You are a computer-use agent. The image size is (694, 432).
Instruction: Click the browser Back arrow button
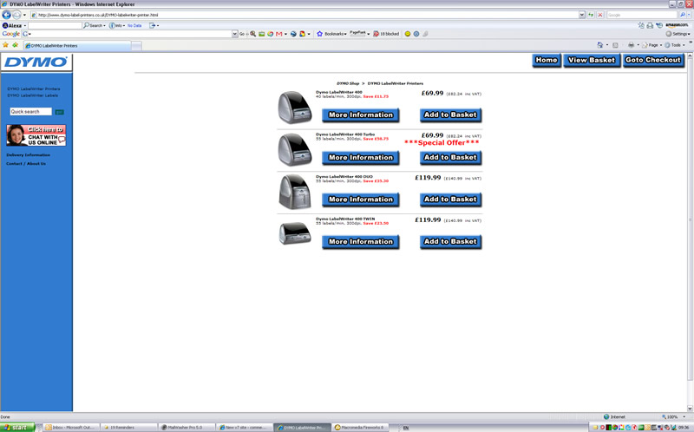tap(7, 15)
